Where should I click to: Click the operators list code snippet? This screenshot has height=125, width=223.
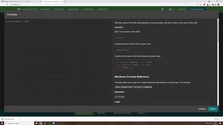coord(120,97)
